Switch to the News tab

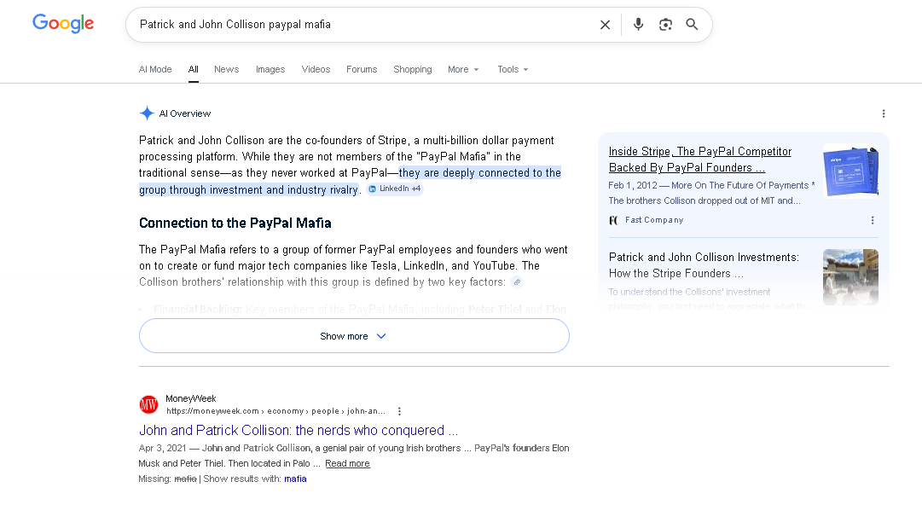coord(226,69)
